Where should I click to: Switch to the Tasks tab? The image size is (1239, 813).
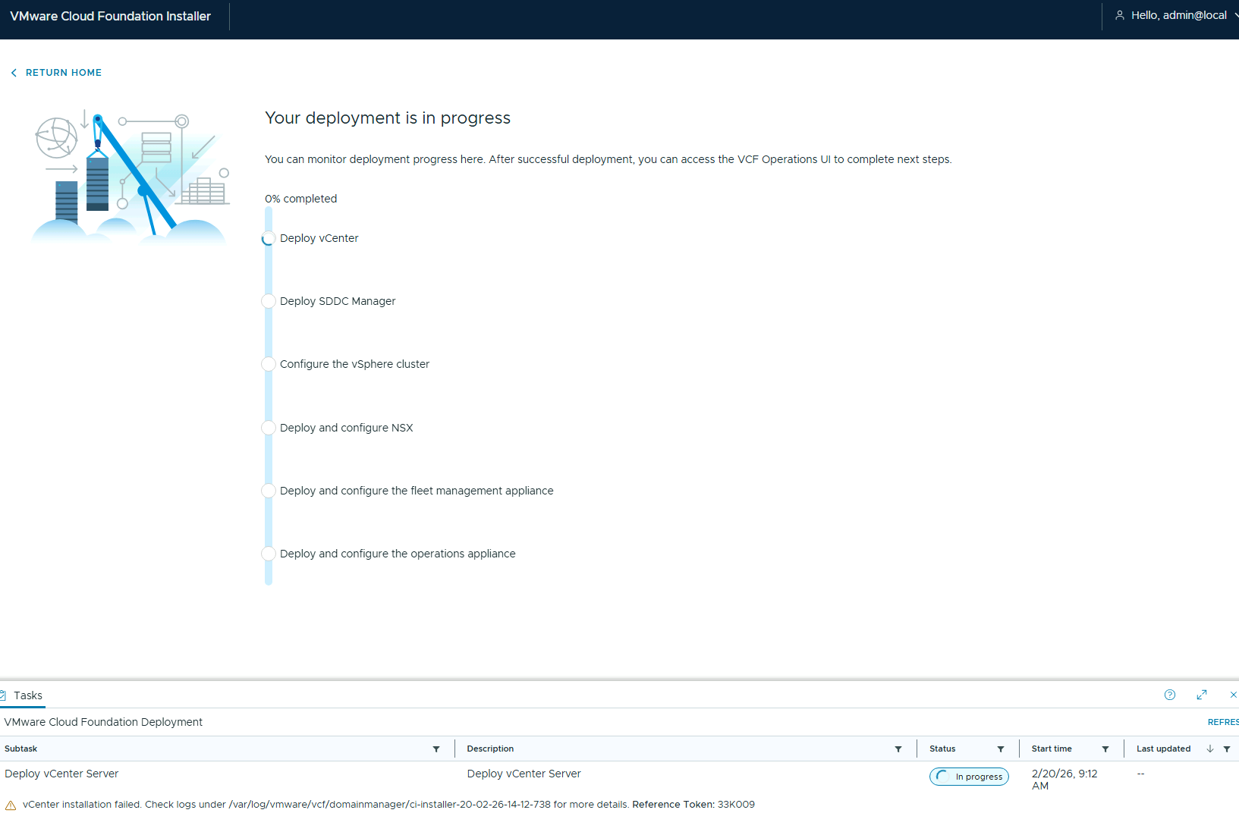pyautogui.click(x=23, y=695)
